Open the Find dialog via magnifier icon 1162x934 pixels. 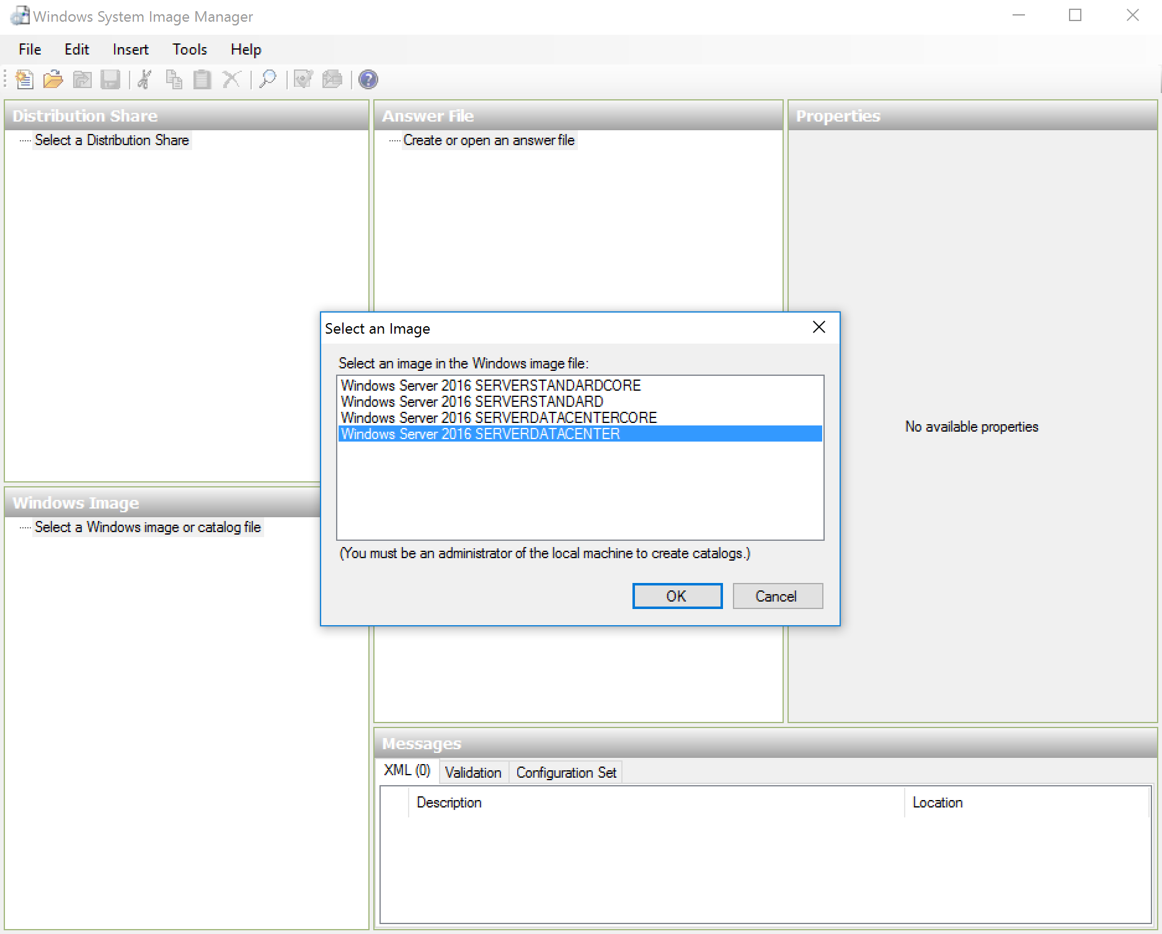(268, 79)
